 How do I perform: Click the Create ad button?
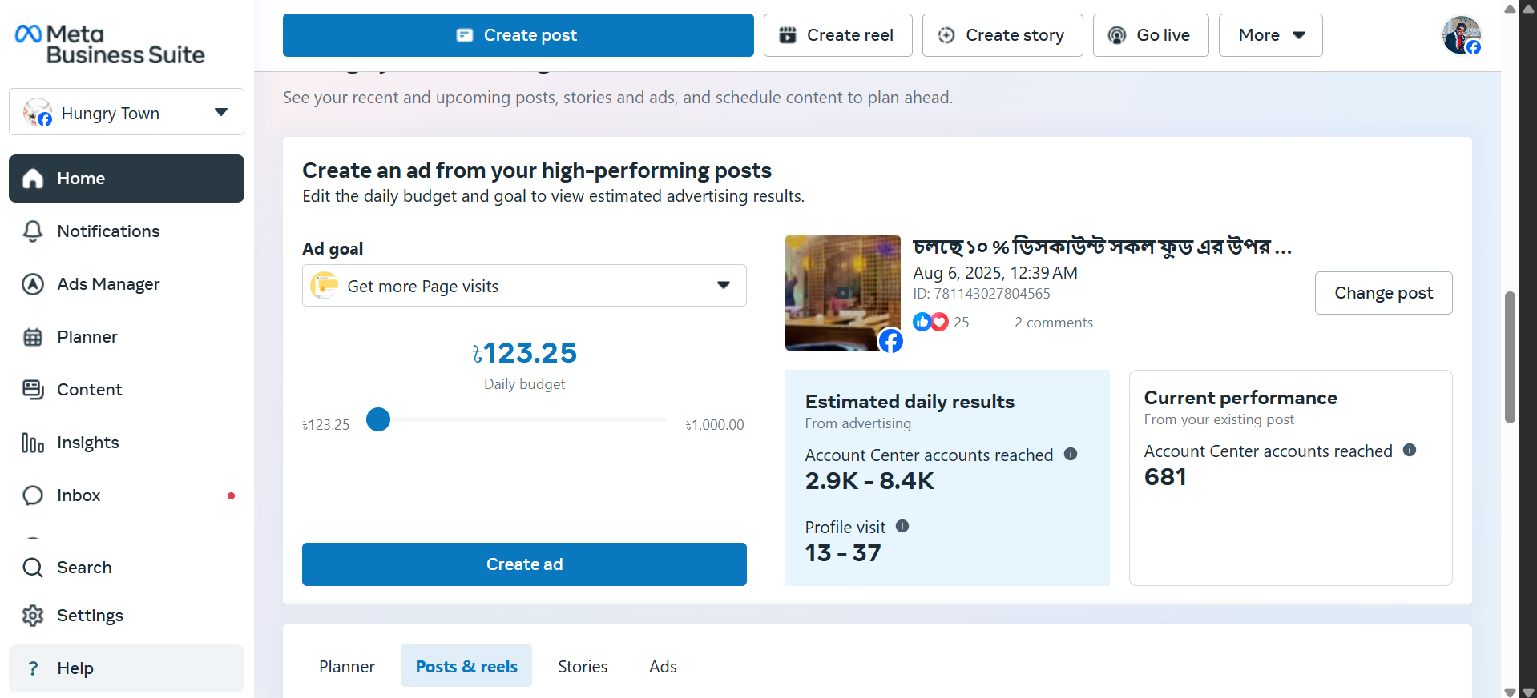(x=524, y=564)
